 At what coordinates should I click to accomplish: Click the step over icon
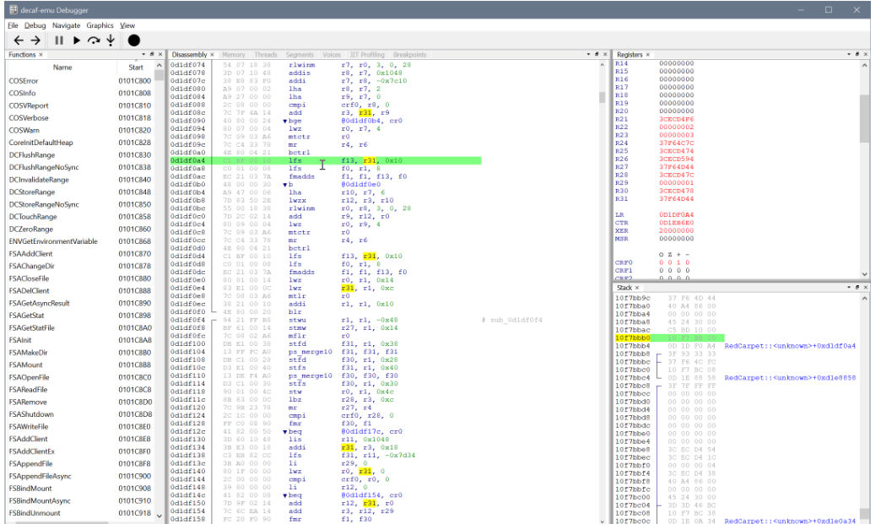(94, 40)
